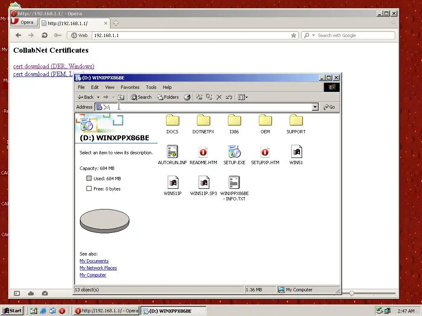The height and width of the screenshot is (316, 422).
Task: Click the Go button
Action: pos(329,107)
